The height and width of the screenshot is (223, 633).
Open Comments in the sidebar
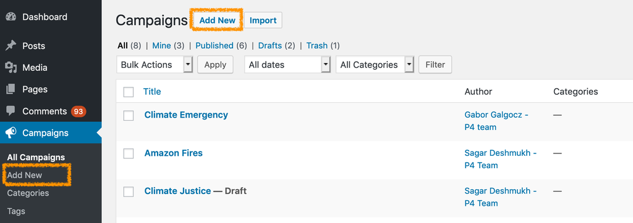[45, 111]
